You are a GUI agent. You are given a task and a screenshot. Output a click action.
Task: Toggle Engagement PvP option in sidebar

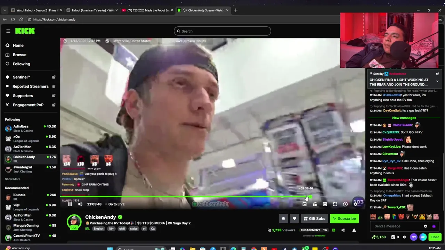pyautogui.click(x=31, y=105)
